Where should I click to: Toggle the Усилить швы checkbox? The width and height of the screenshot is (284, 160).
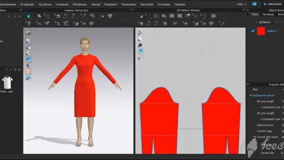283,131
